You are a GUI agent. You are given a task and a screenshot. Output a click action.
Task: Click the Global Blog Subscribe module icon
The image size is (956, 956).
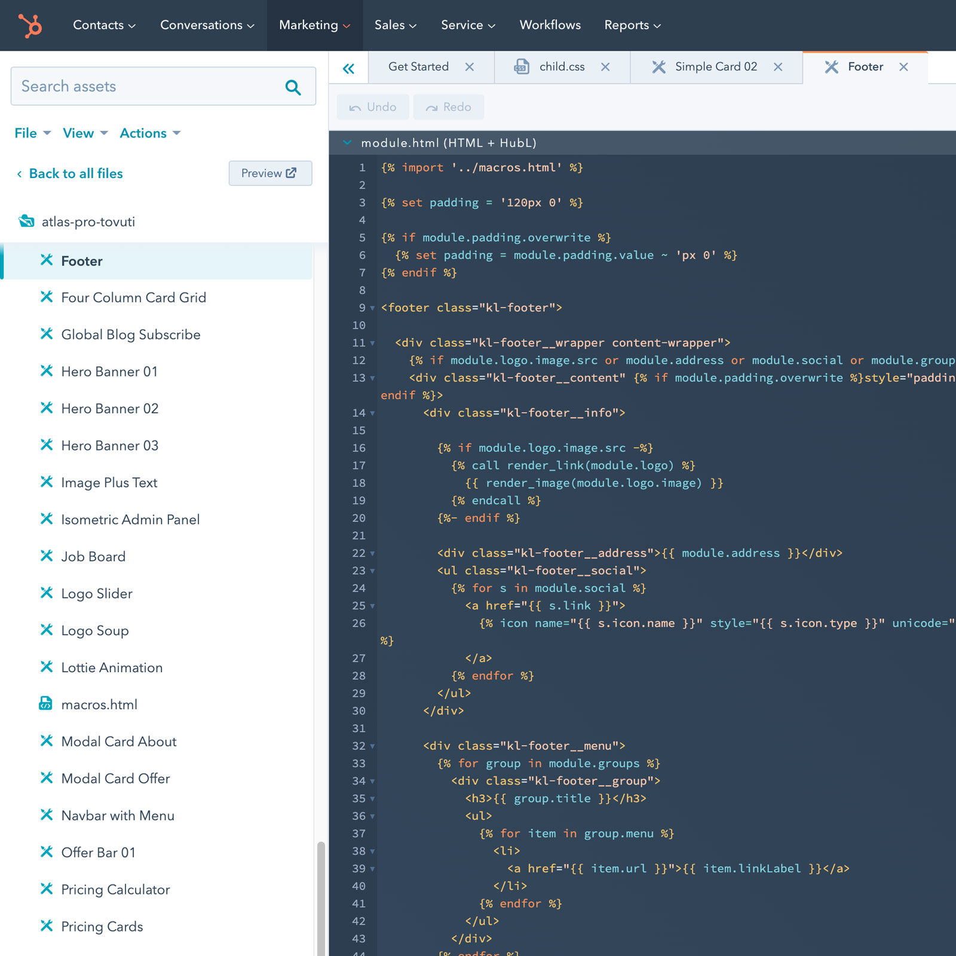click(47, 333)
